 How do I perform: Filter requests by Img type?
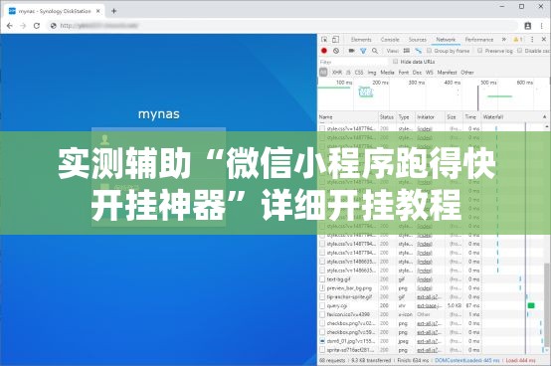[372, 72]
